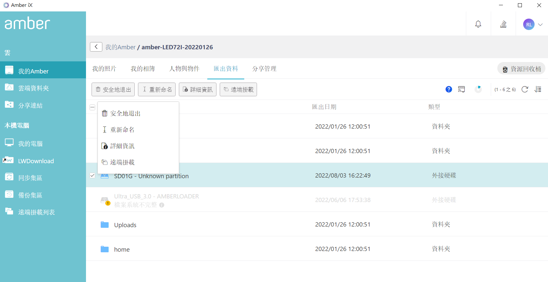
Task: Go back with the left arrow button
Action: pos(96,47)
